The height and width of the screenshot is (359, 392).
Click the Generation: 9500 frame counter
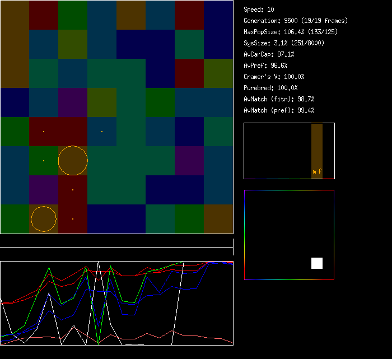296,21
